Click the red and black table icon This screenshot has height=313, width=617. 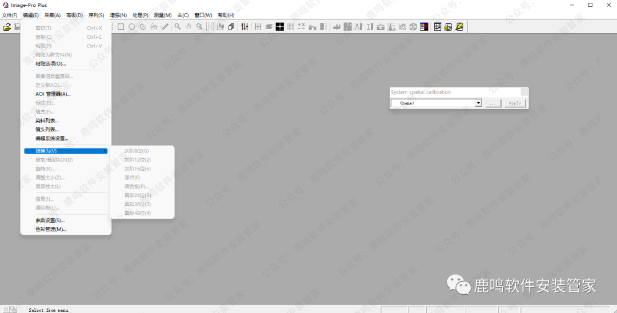pyautogui.click(x=424, y=27)
